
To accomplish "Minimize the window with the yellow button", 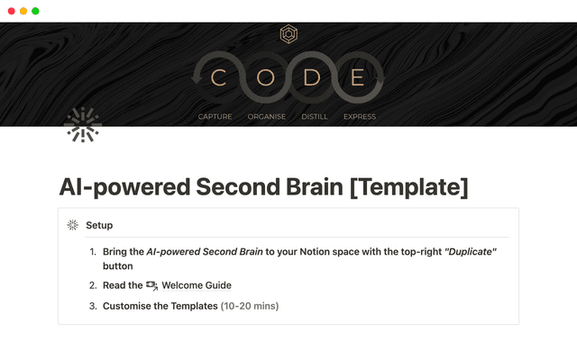I will tap(23, 11).
